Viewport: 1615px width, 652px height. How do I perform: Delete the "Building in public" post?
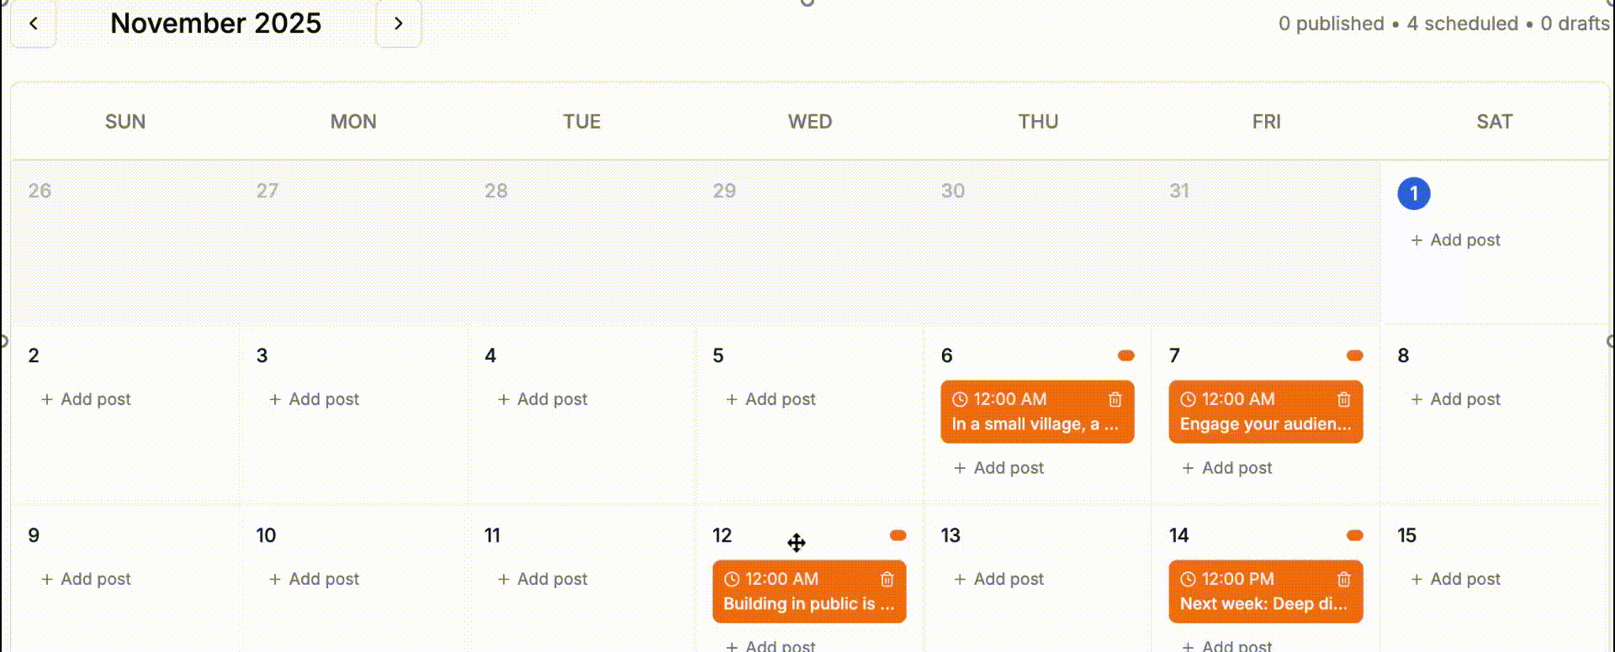pyautogui.click(x=887, y=579)
